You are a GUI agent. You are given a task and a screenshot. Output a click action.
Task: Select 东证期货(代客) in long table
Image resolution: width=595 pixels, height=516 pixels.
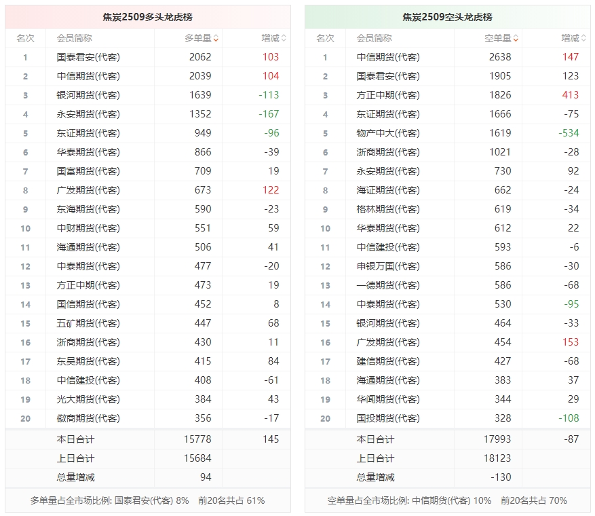(88, 133)
